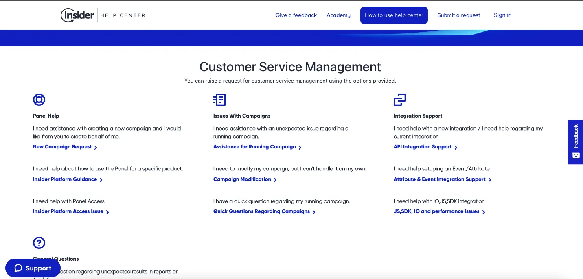Click the Issues With Campaigns list icon

click(219, 99)
